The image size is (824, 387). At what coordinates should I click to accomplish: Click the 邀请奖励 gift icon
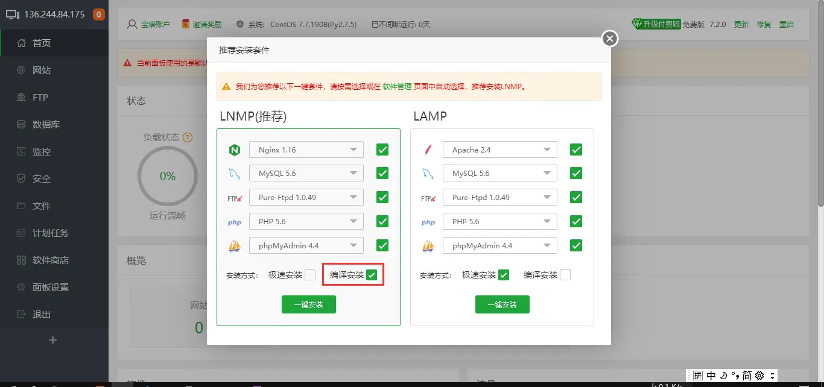tap(186, 24)
